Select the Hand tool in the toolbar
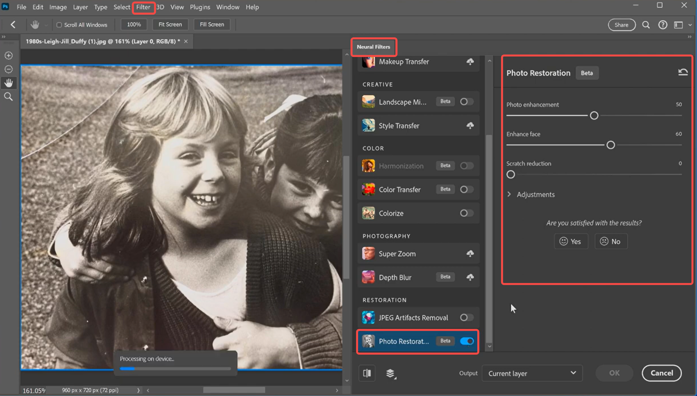Viewport: 697px width, 396px height. 8,83
